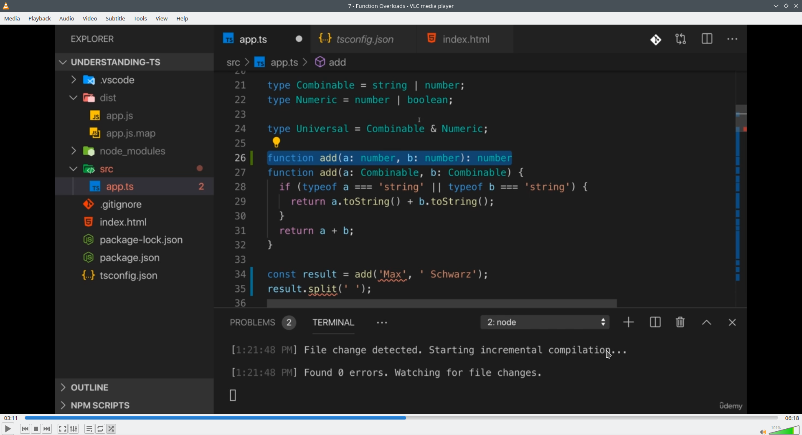Click the unsaved dot on app.ts tab

pos(299,39)
